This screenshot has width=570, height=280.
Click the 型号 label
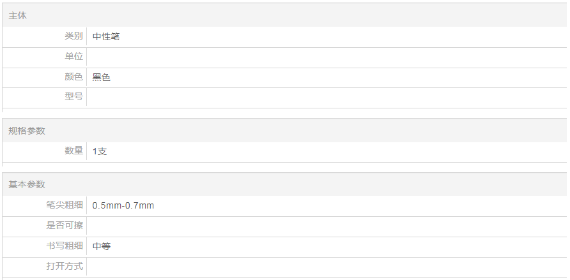point(73,98)
